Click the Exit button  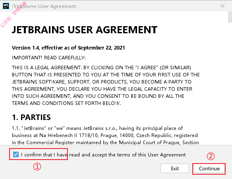pyautogui.click(x=175, y=168)
